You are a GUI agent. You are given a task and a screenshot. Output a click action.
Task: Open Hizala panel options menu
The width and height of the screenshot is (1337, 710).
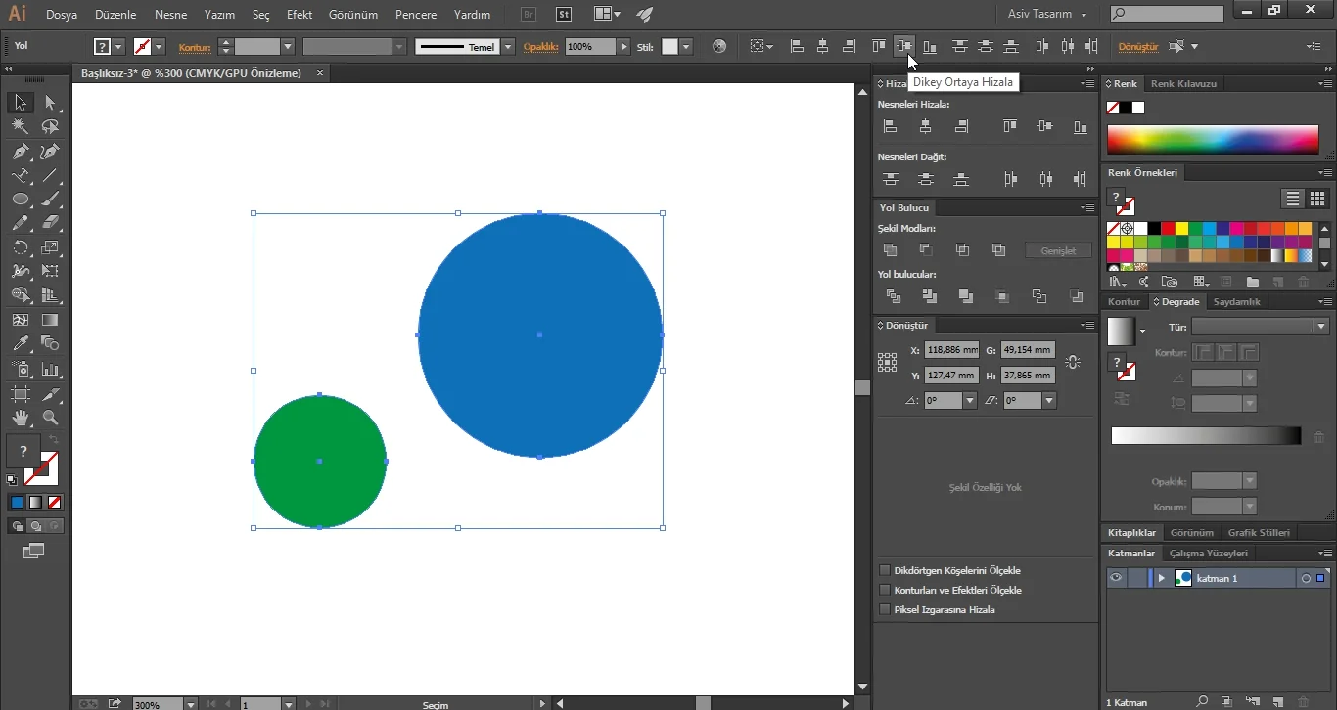[1087, 84]
